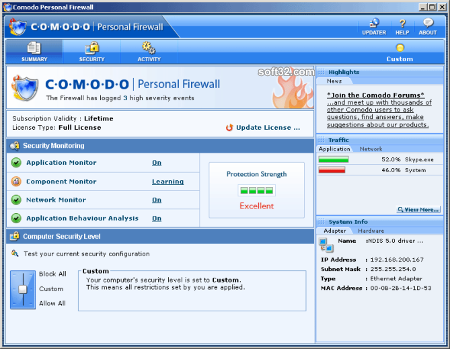Select the Adapter tab in System Info
Image resolution: width=450 pixels, height=349 pixels.
pyautogui.click(x=334, y=231)
